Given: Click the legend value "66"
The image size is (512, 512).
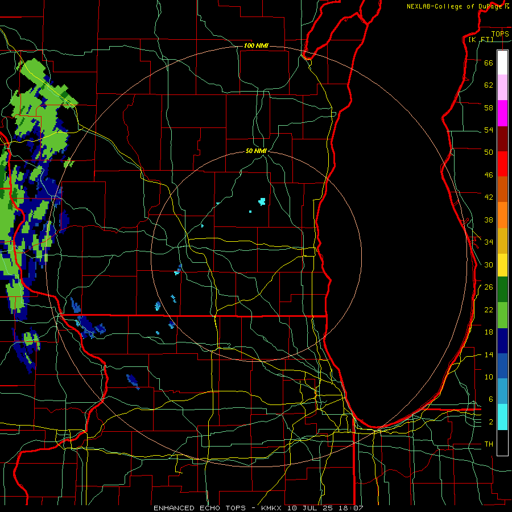Looking at the screenshot, I should pyautogui.click(x=489, y=63).
